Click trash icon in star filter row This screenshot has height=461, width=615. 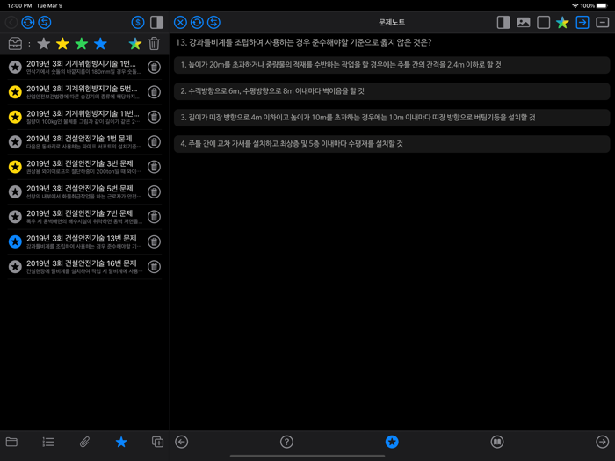(x=154, y=44)
